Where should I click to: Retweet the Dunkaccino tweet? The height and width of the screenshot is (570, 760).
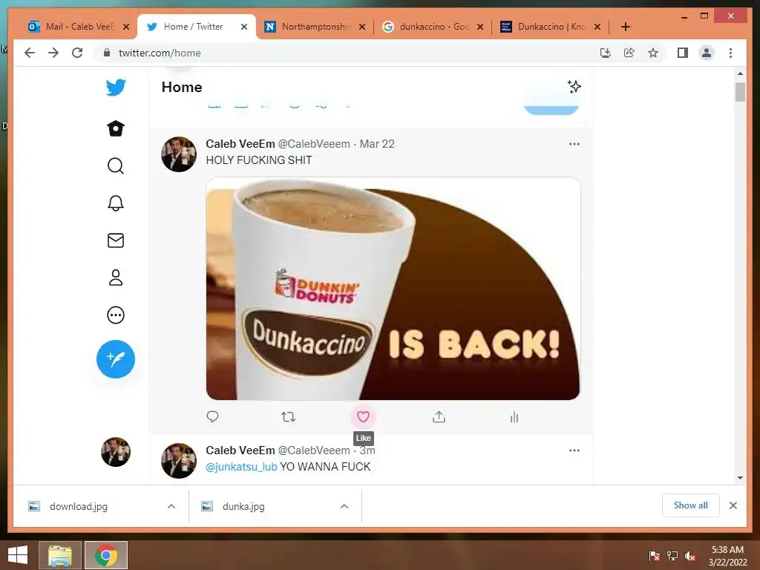pyautogui.click(x=289, y=417)
